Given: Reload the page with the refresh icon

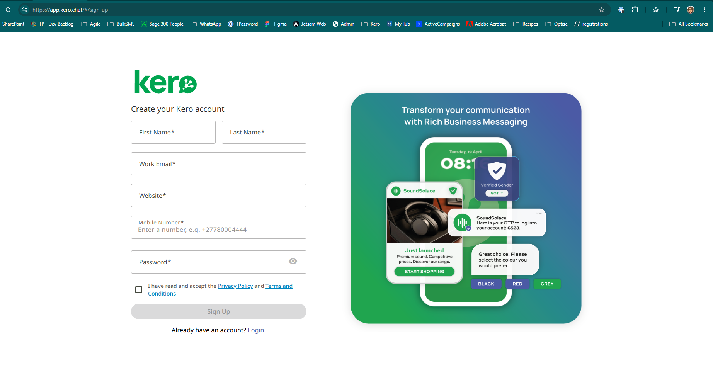Looking at the screenshot, I should pyautogui.click(x=8, y=10).
